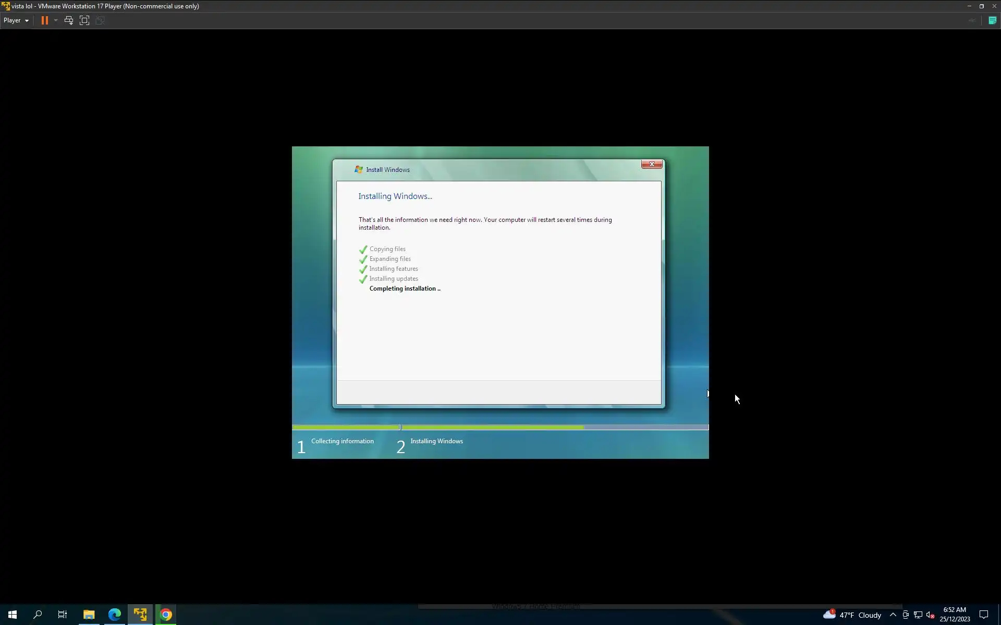
Task: Show hidden system tray icons
Action: pyautogui.click(x=893, y=615)
